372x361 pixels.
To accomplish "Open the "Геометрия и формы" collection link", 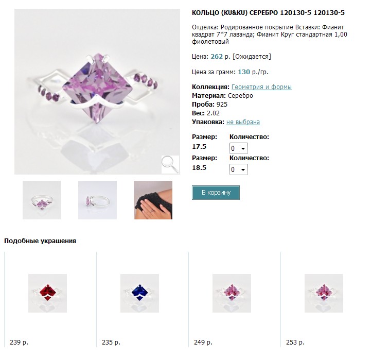I will (261, 87).
